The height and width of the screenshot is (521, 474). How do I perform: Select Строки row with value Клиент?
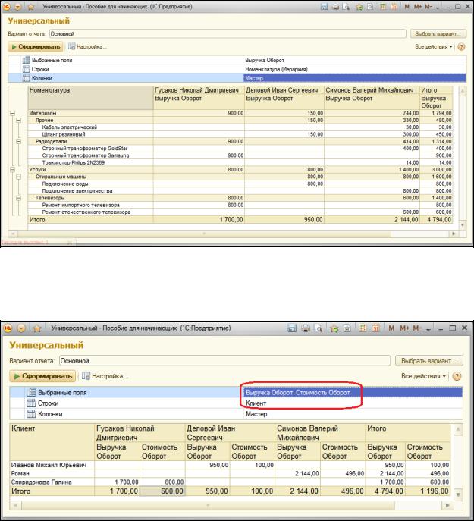coord(236,403)
